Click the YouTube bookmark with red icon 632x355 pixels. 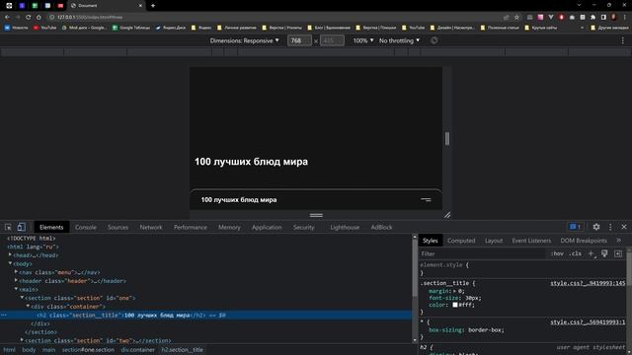pyautogui.click(x=44, y=28)
